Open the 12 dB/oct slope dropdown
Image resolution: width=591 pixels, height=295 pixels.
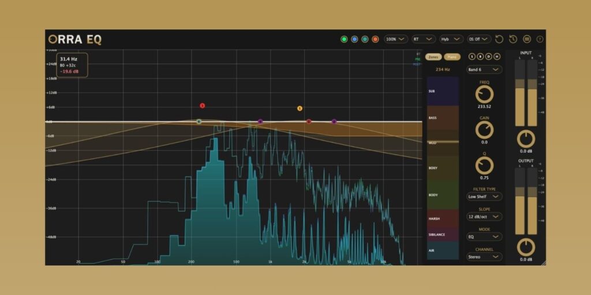click(484, 217)
